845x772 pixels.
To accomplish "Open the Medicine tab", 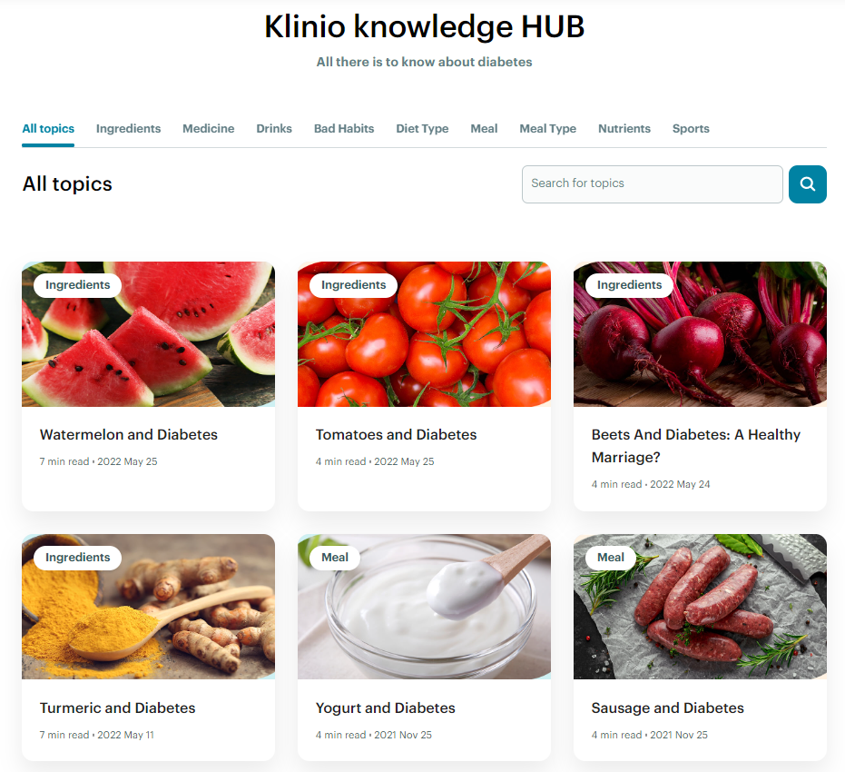I will coord(209,129).
